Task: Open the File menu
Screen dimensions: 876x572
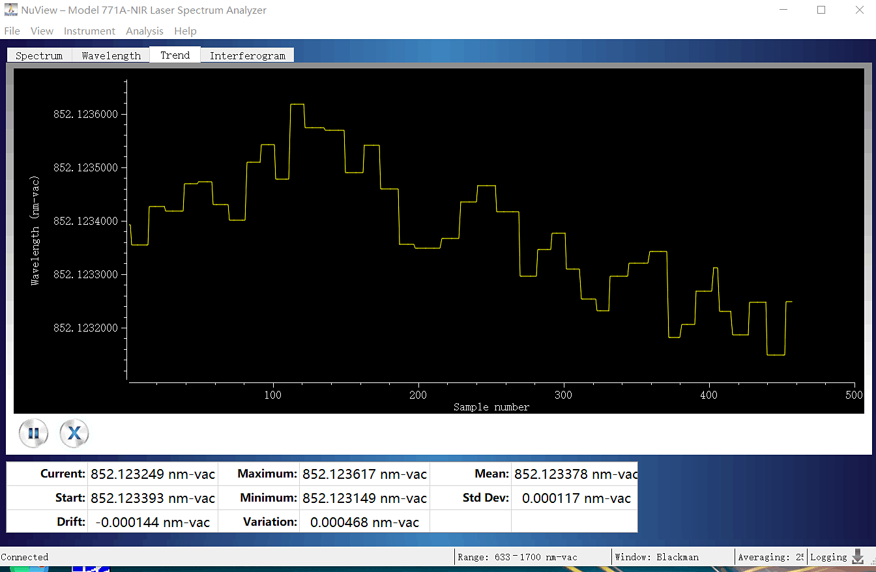Action: tap(12, 31)
